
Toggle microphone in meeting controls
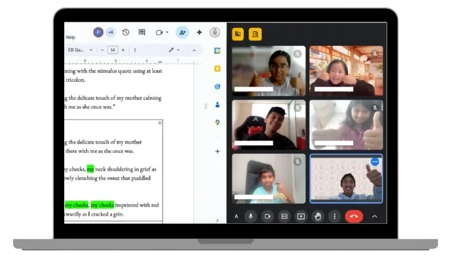251,216
